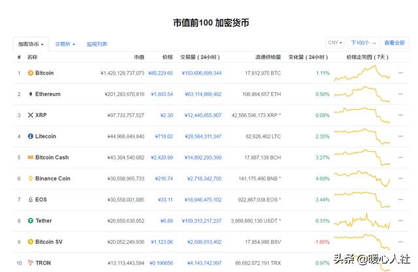Click Bitcoin volume ¥183,696,699,344
Screen dimensions: 418x272
[202, 73]
